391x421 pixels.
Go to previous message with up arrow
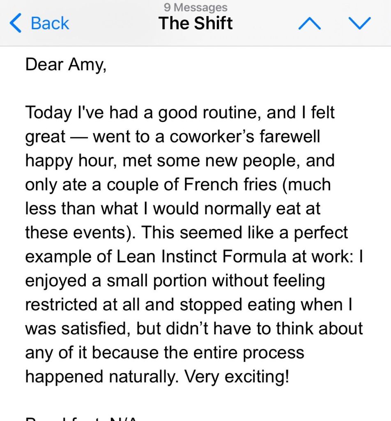click(x=310, y=23)
